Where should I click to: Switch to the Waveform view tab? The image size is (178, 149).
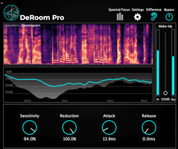12,25
